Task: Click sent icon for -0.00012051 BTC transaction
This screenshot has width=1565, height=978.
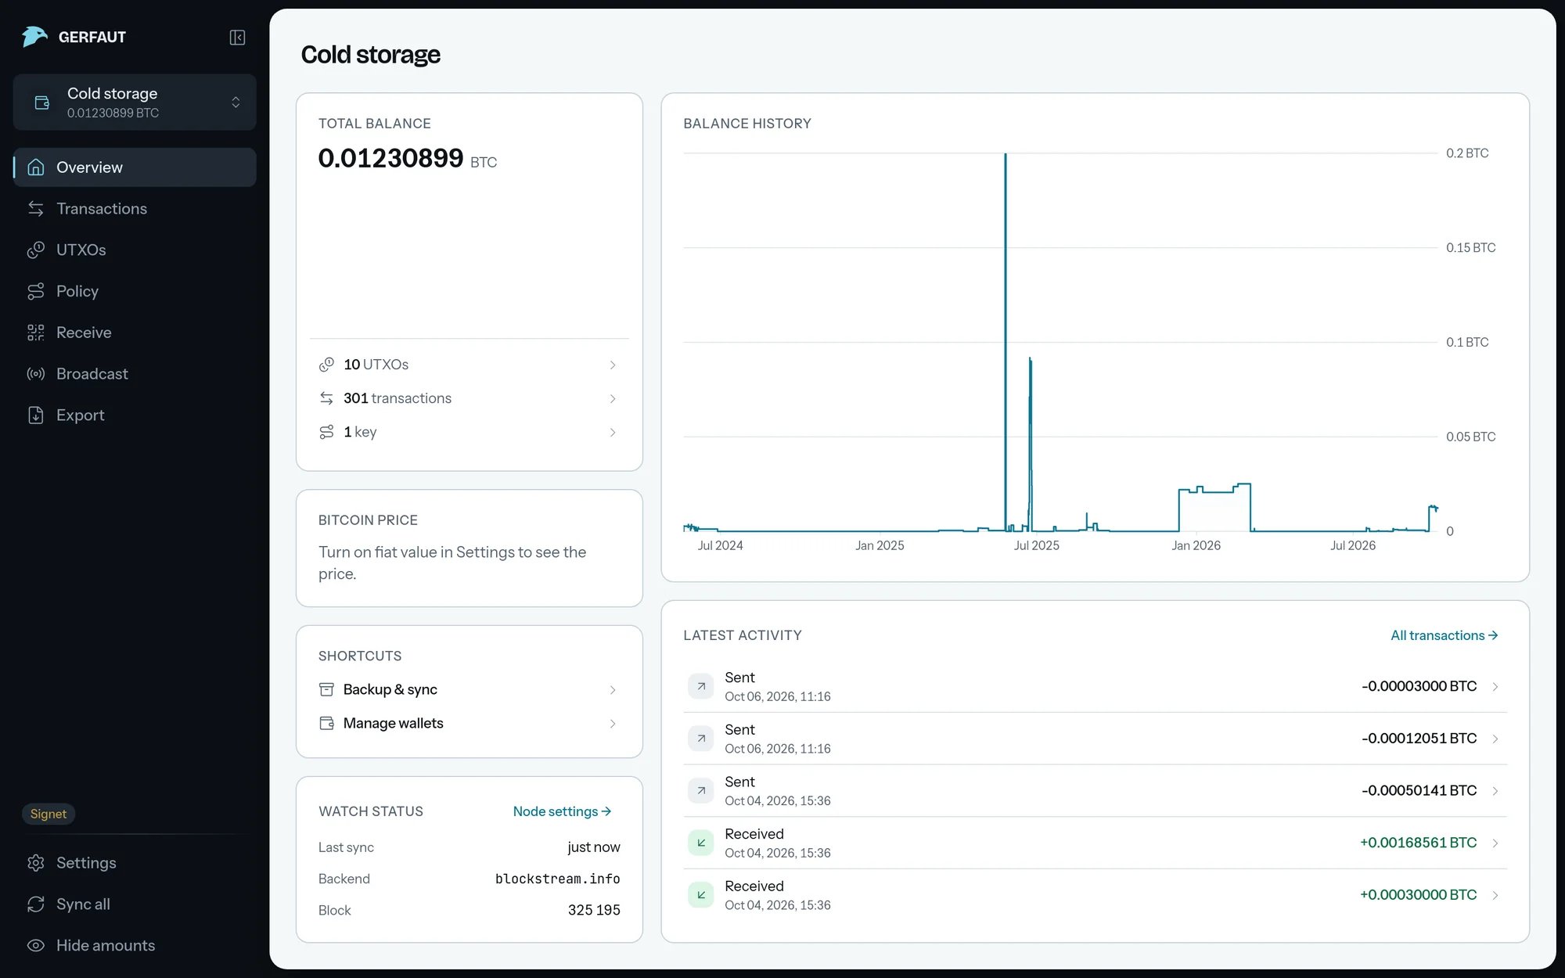Action: [x=700, y=739]
